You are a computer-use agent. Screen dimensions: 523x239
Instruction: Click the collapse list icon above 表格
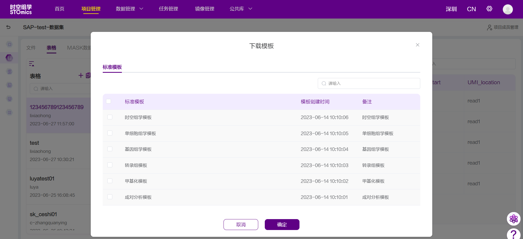click(x=32, y=64)
